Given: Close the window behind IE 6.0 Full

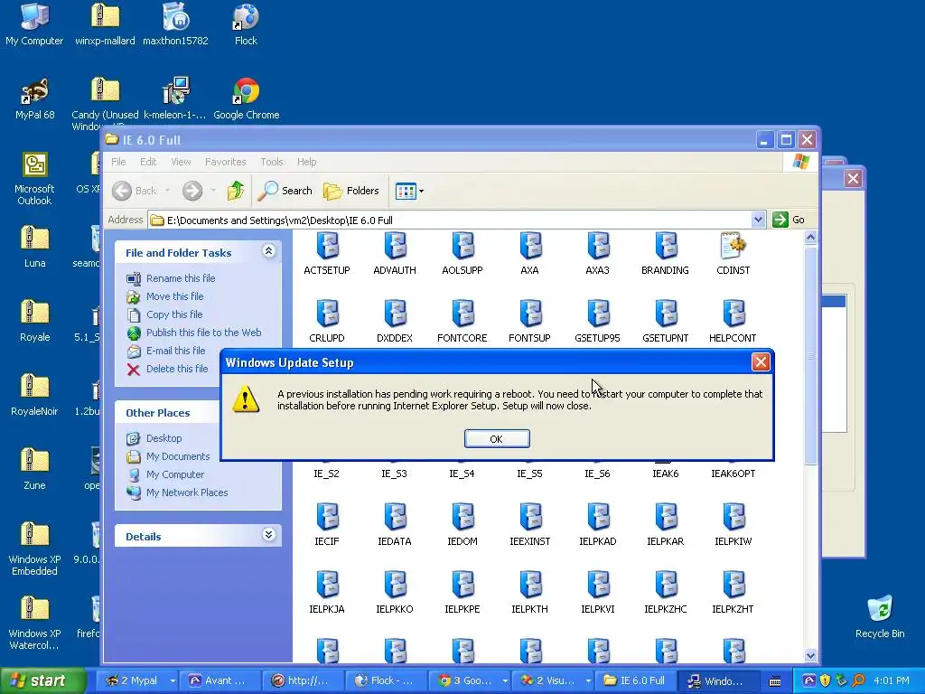Looking at the screenshot, I should (853, 178).
